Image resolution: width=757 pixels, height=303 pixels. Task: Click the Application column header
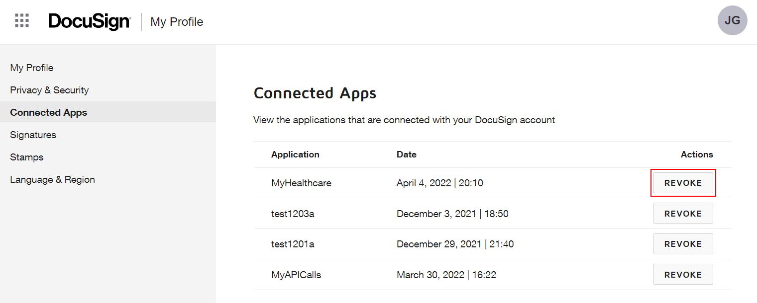point(295,154)
